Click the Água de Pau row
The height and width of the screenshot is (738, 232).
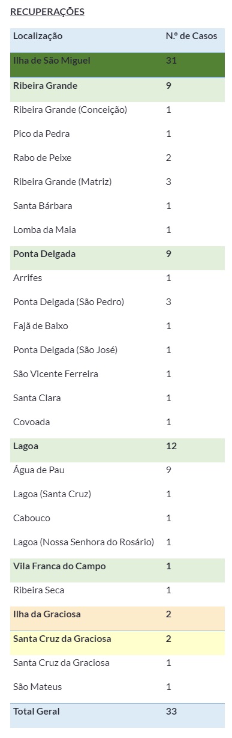coord(117,470)
